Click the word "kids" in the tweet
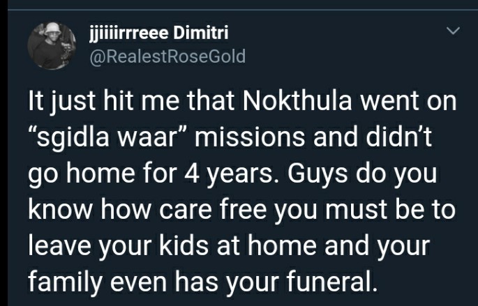 [x=184, y=245]
